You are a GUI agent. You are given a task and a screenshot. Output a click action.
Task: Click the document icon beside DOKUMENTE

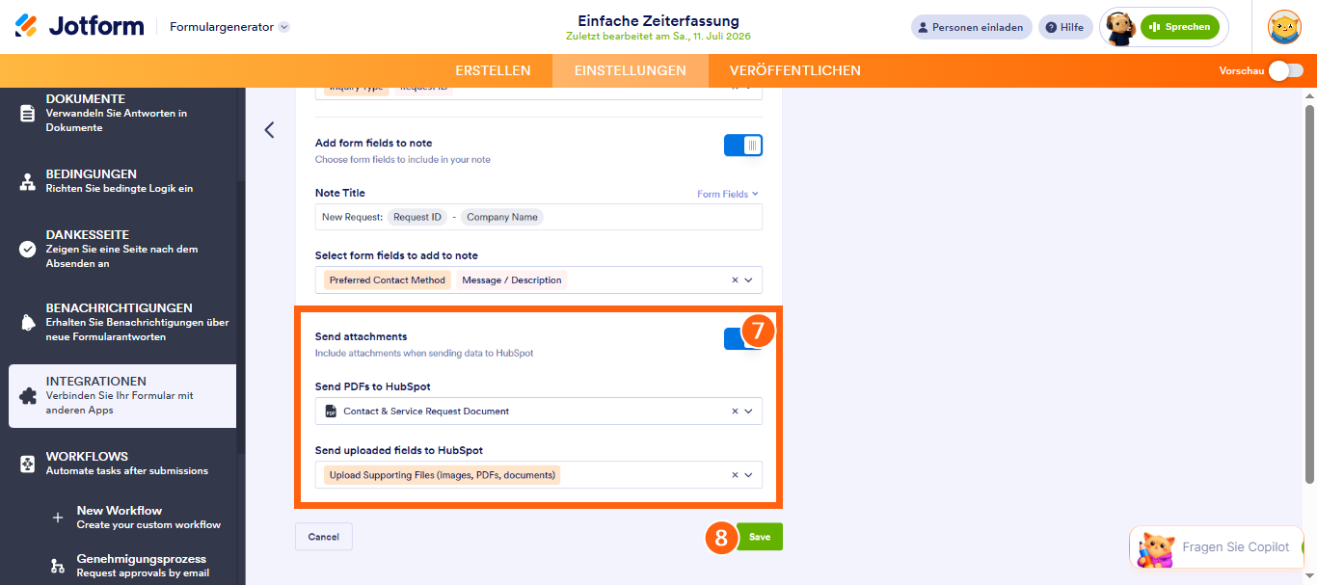(x=27, y=113)
